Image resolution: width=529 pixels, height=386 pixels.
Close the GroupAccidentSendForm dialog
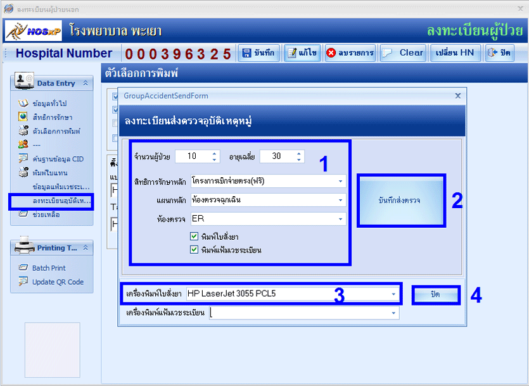point(458,96)
